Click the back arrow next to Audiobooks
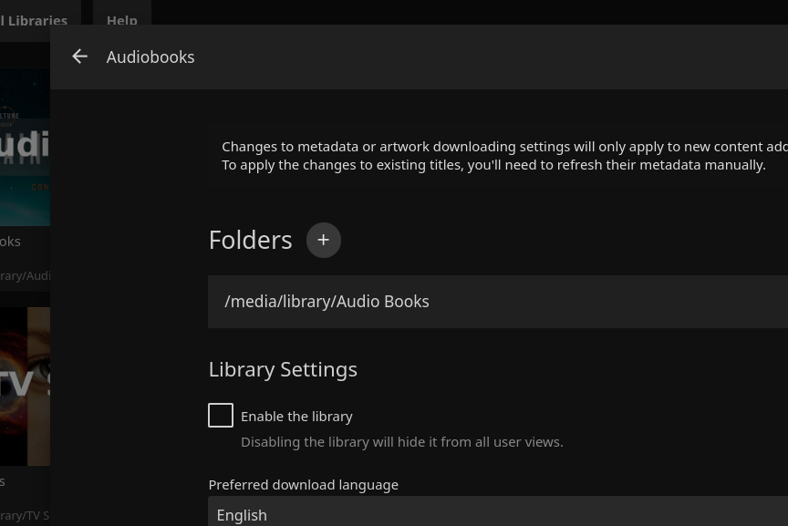788x526 pixels. click(80, 57)
